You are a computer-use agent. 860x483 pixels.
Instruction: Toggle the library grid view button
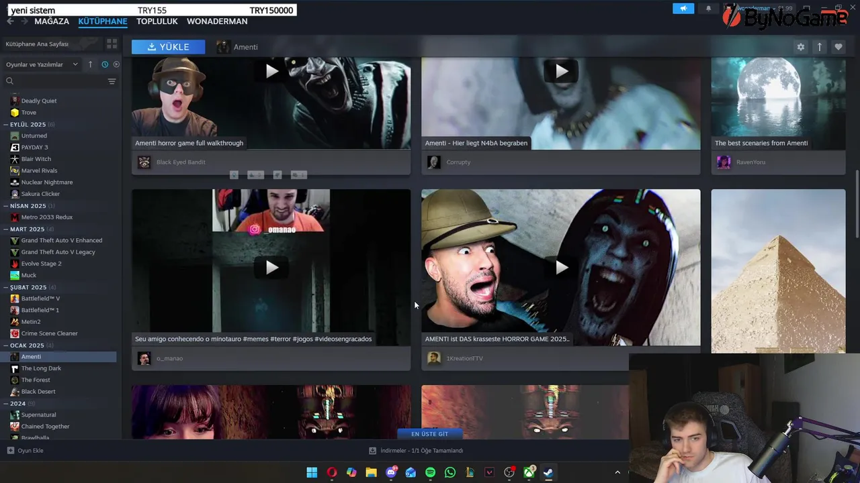tap(112, 44)
